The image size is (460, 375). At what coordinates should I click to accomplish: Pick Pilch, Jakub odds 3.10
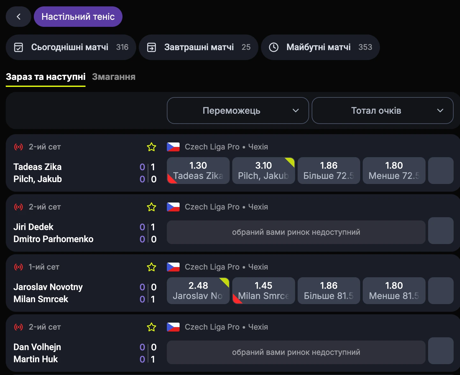coord(263,171)
